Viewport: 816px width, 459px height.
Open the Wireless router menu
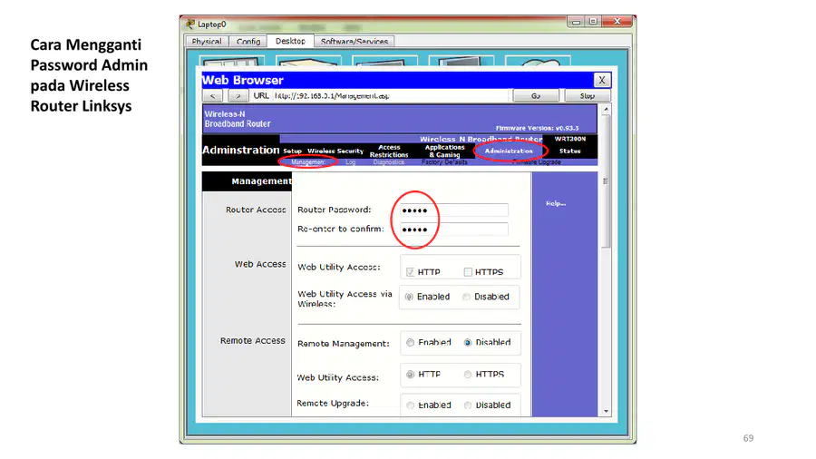click(x=321, y=151)
